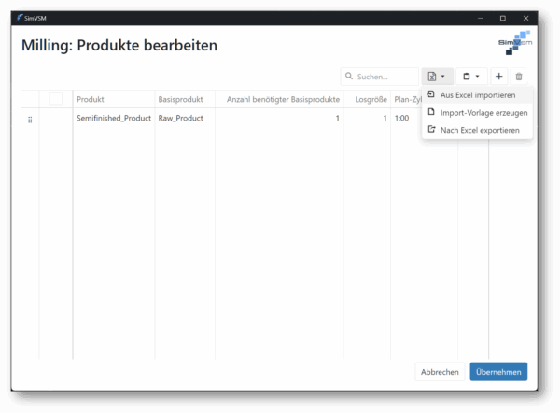Click the SimVSM logo in top right
Screen dimensions: 560x413
pos(514,45)
